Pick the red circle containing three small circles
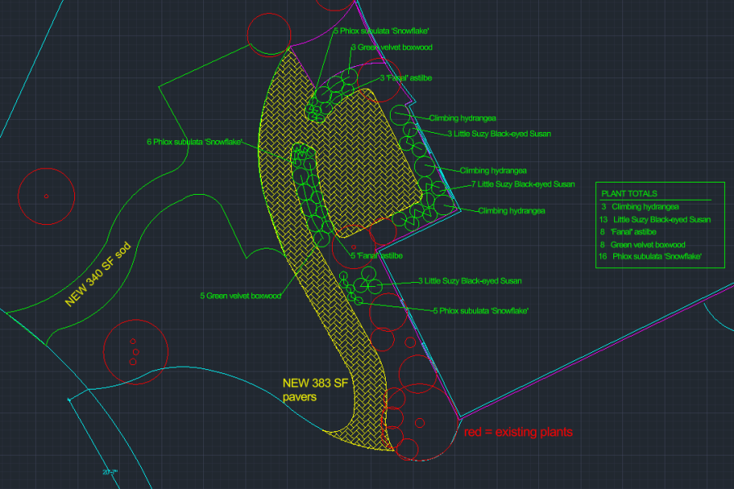This screenshot has width=734, height=489. 135,352
